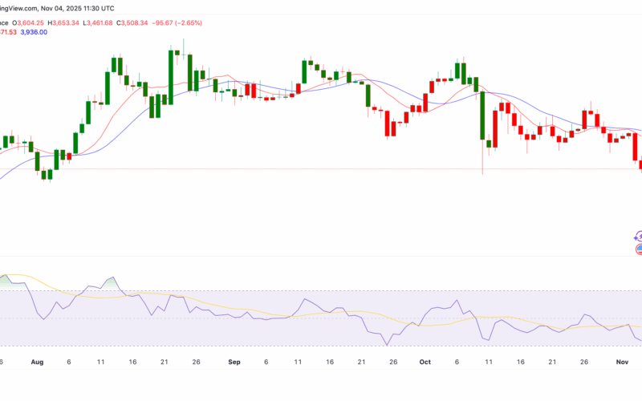Click the Nov label on the time axis
Screen dimensions: 642x401
tap(624, 363)
